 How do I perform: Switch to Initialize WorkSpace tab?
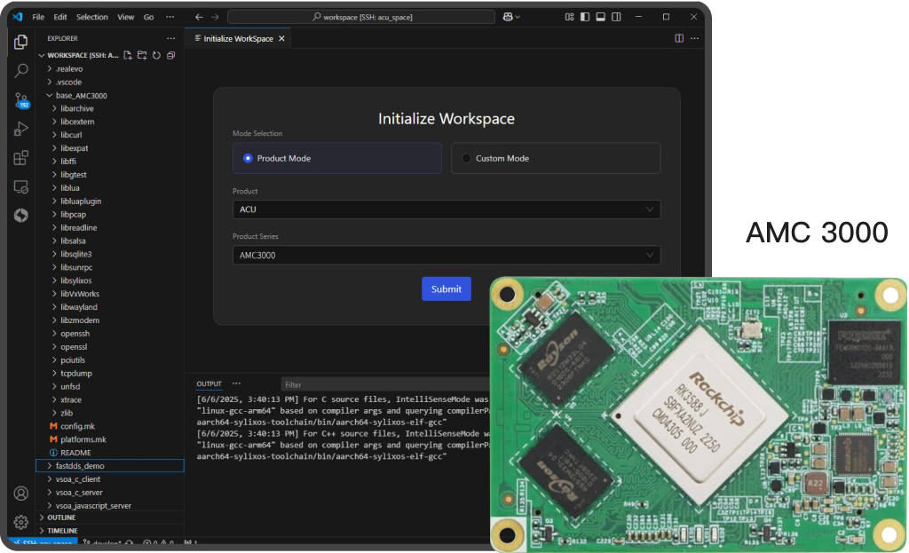coord(238,38)
